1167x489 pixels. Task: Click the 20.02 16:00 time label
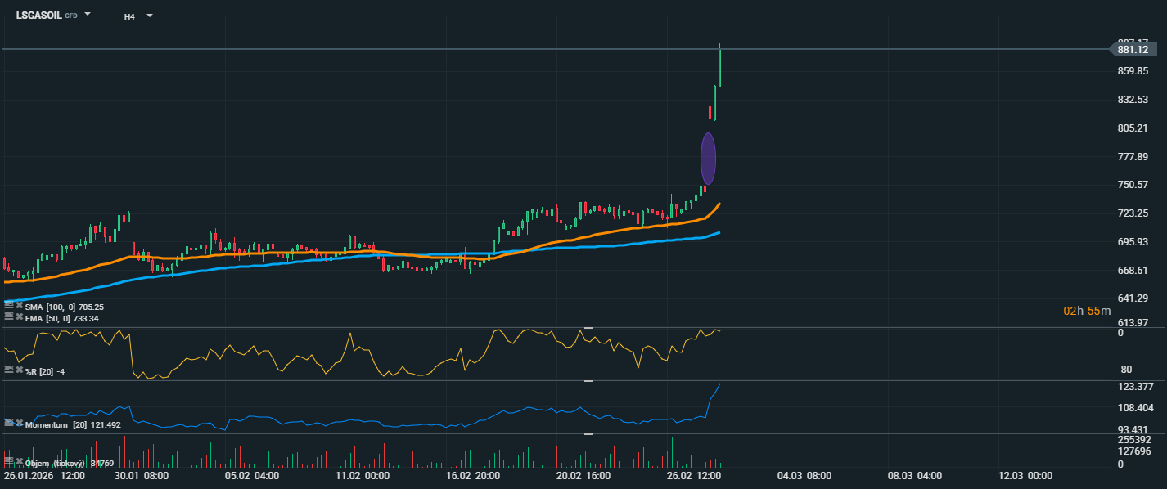coord(583,476)
